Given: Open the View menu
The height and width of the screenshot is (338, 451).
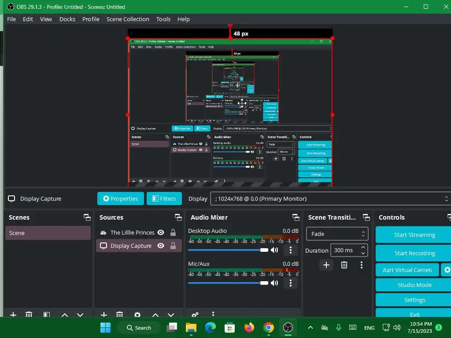Looking at the screenshot, I should [46, 19].
